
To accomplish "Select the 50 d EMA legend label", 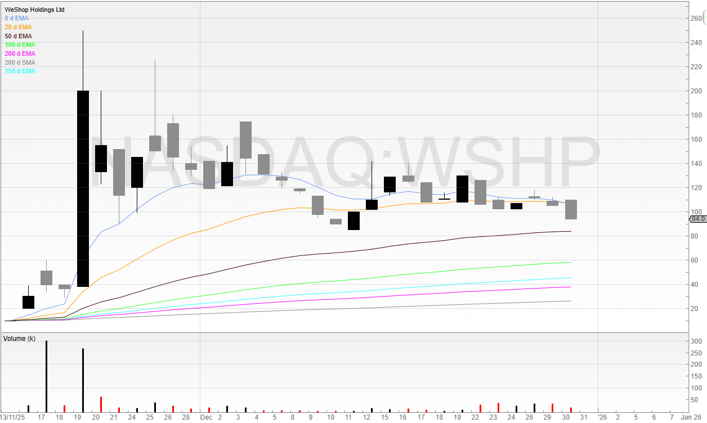I will tap(18, 36).
